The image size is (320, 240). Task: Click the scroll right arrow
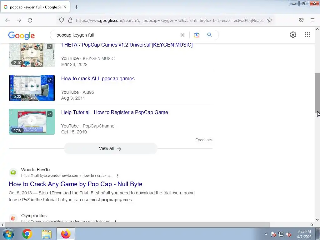pos(312,225)
